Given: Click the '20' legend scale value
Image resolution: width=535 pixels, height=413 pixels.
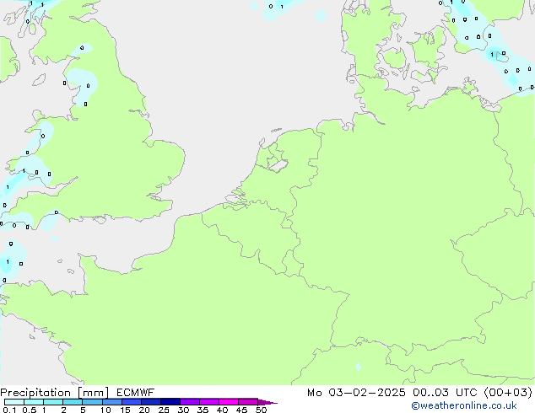Looking at the screenshot, I should point(144,410).
